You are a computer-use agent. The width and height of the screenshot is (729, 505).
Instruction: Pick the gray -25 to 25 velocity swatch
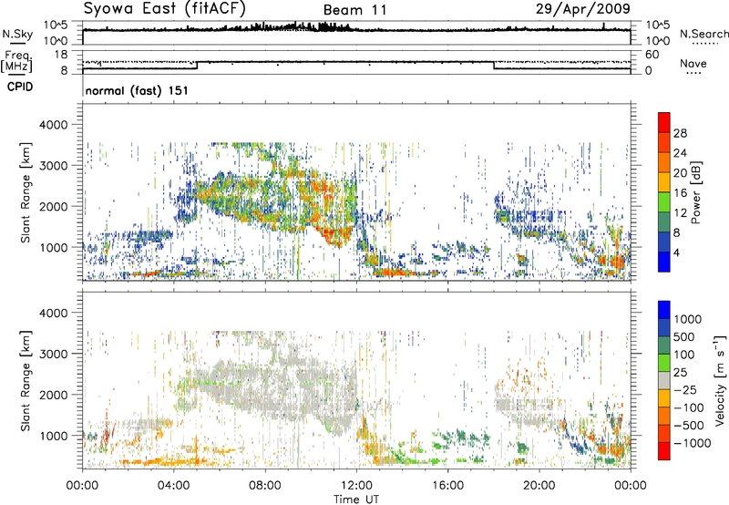[664, 380]
